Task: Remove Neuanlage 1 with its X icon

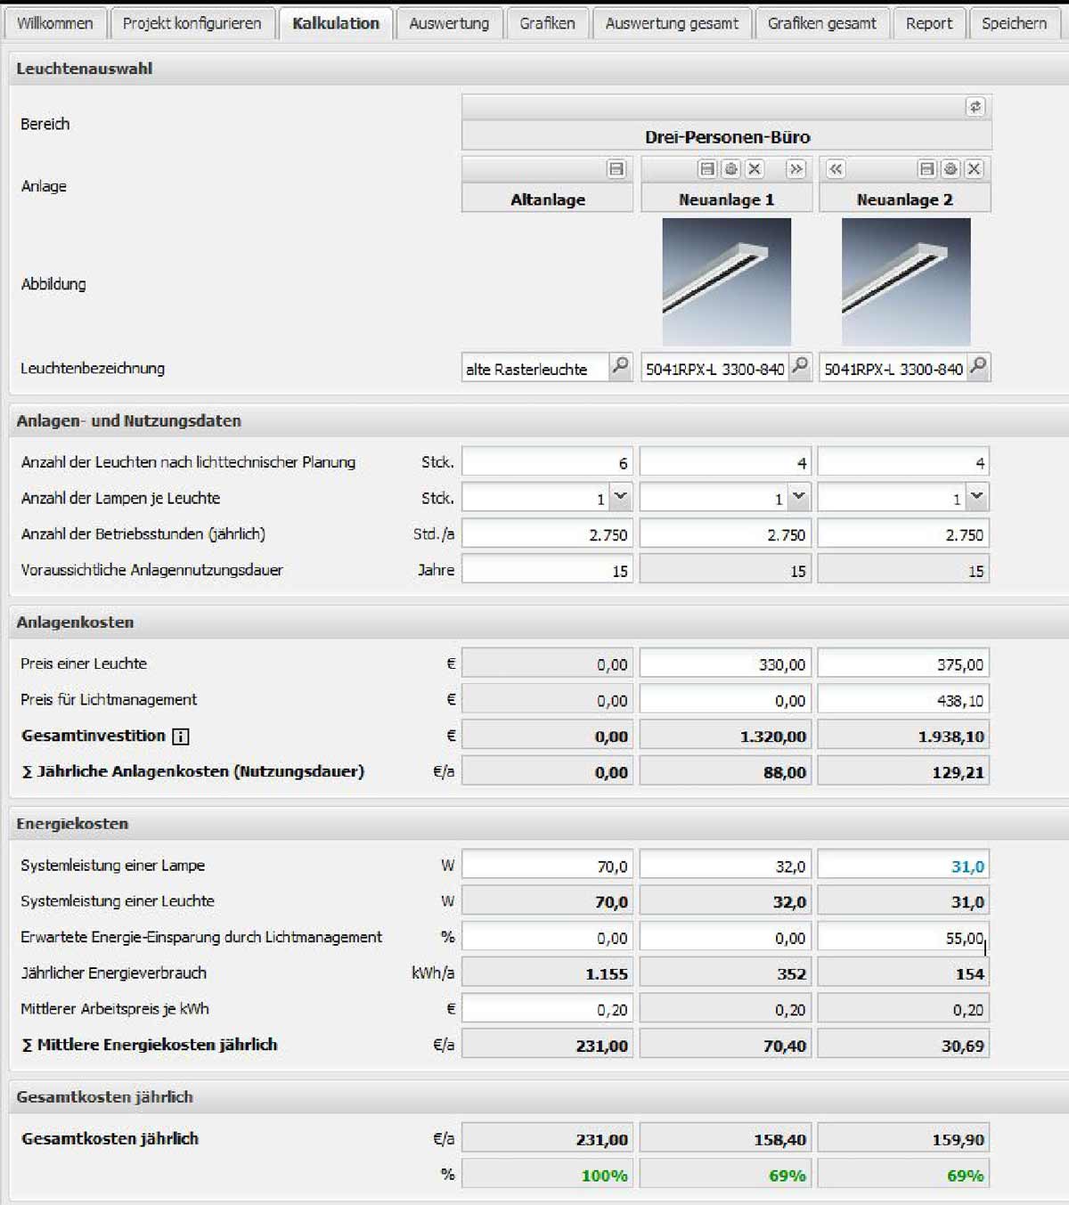Action: click(755, 169)
